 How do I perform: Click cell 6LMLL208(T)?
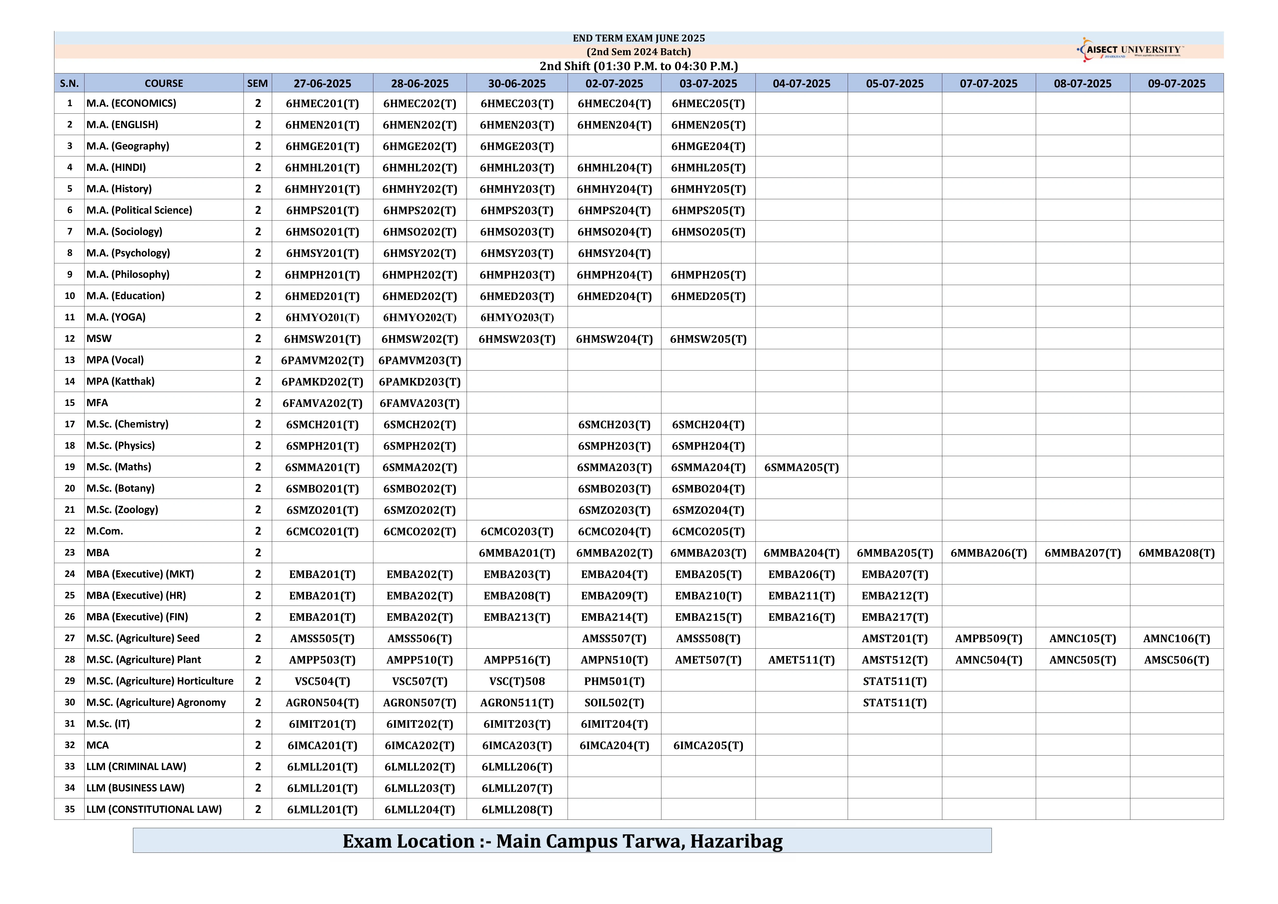coord(517,809)
